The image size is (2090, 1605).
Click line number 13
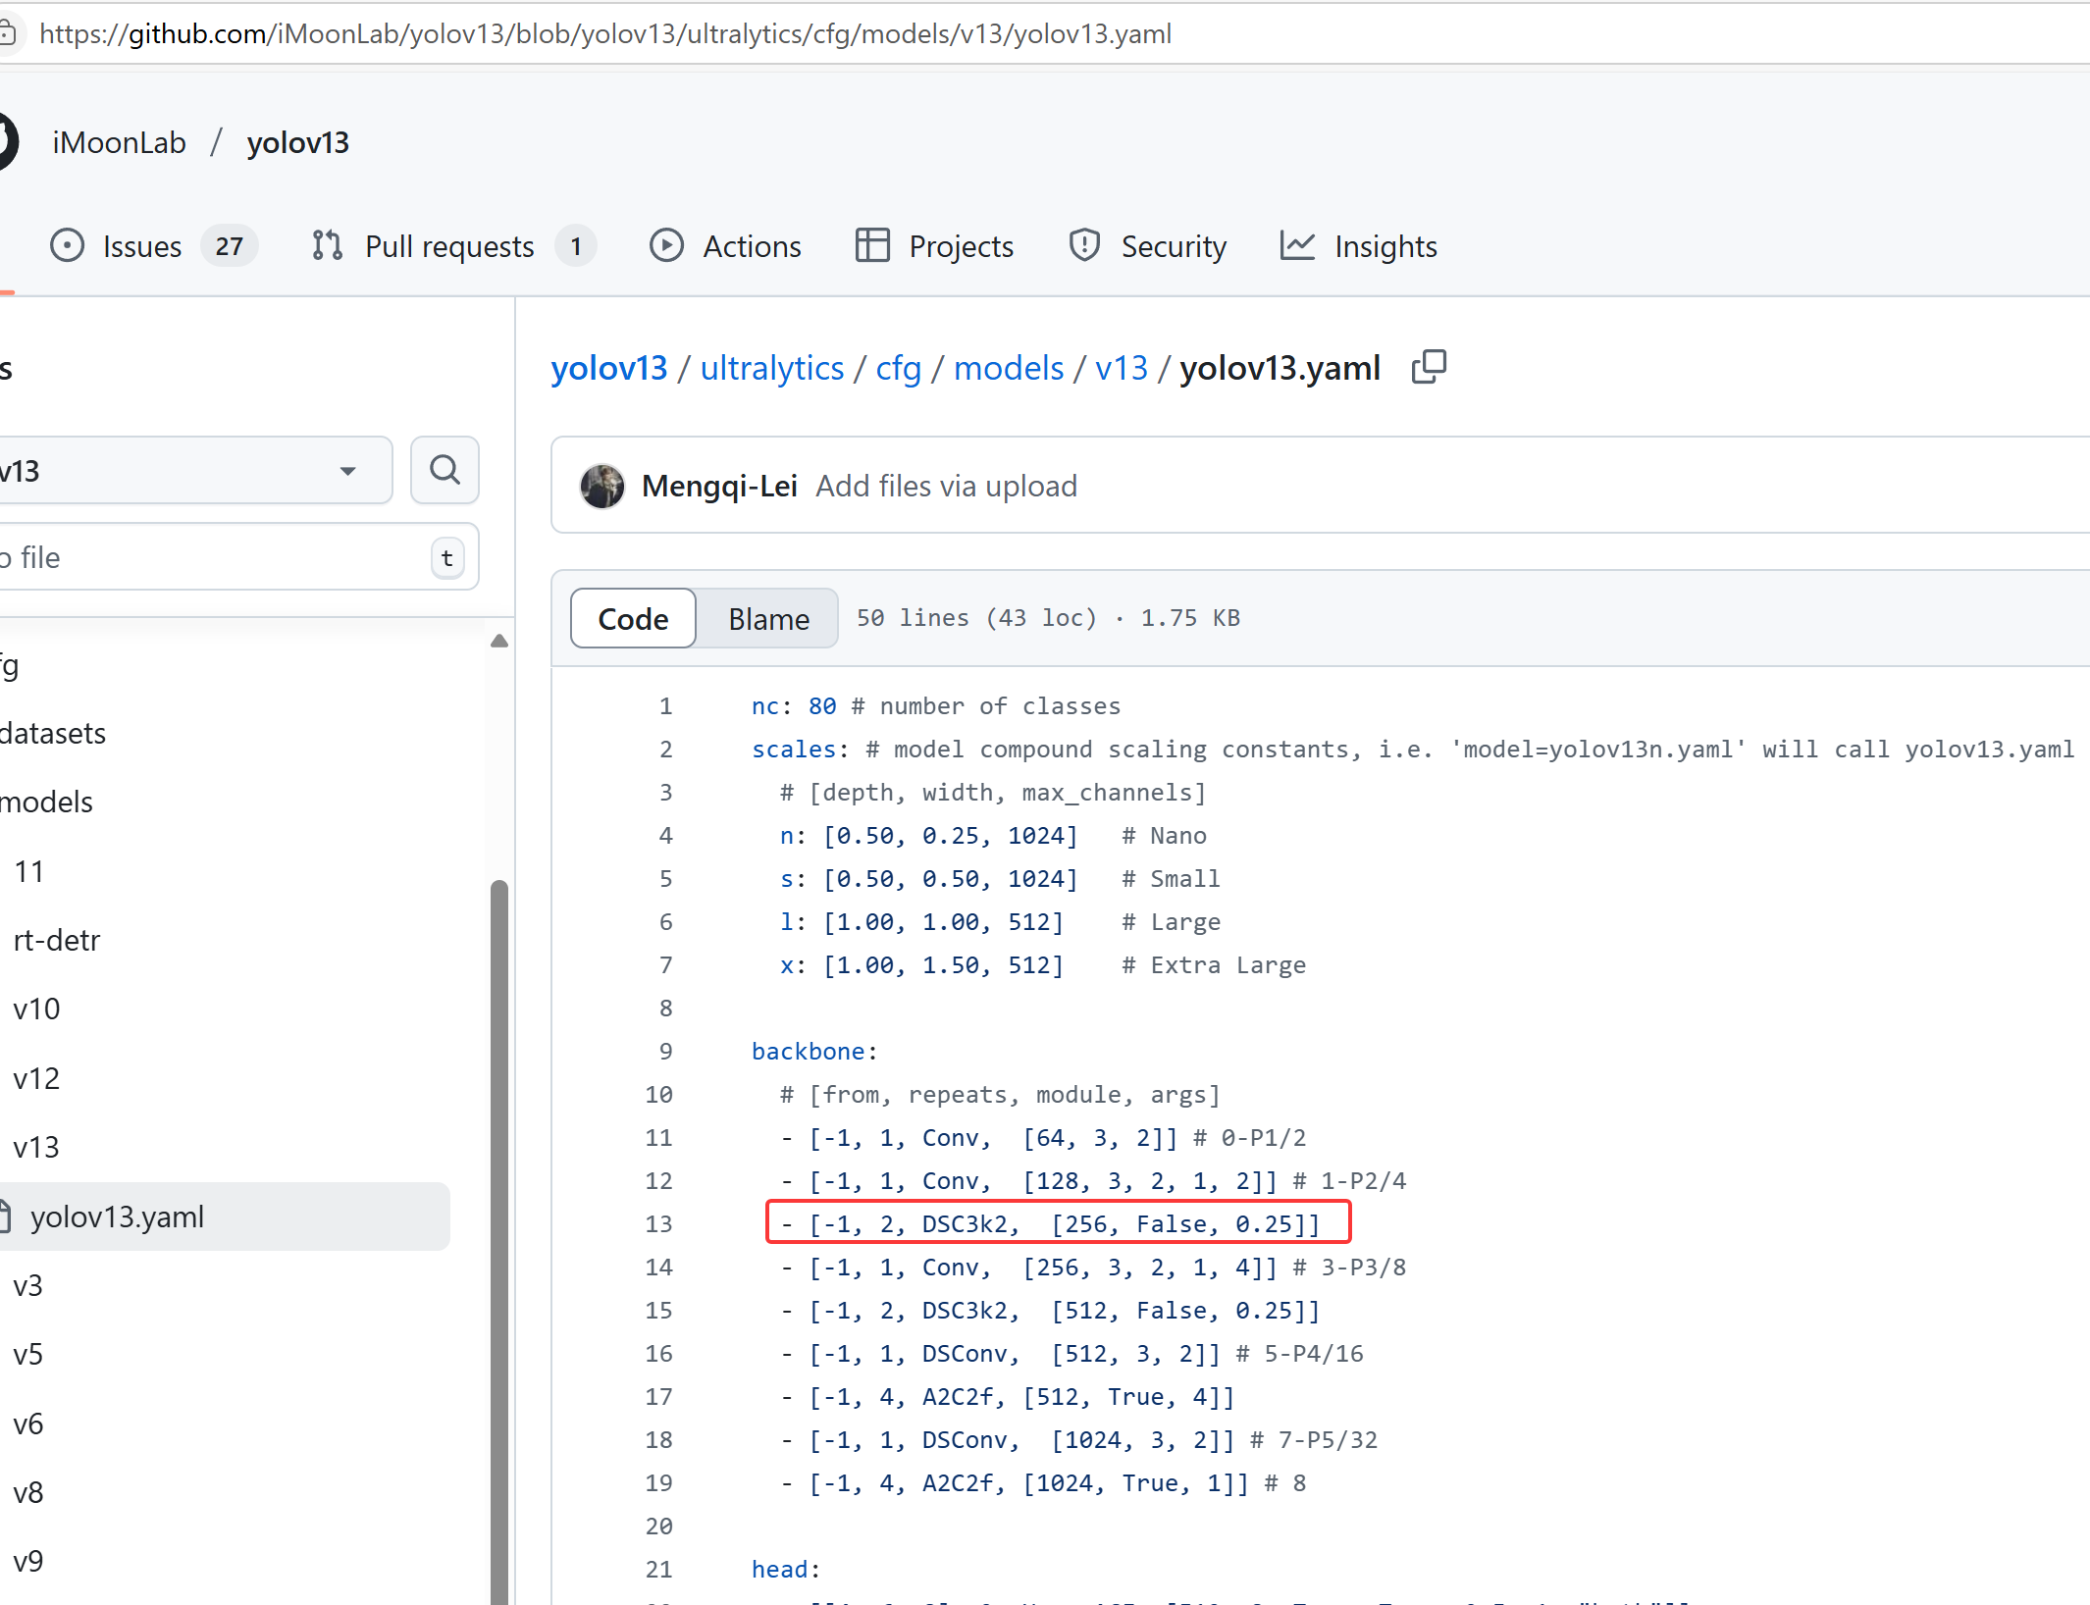(x=658, y=1224)
